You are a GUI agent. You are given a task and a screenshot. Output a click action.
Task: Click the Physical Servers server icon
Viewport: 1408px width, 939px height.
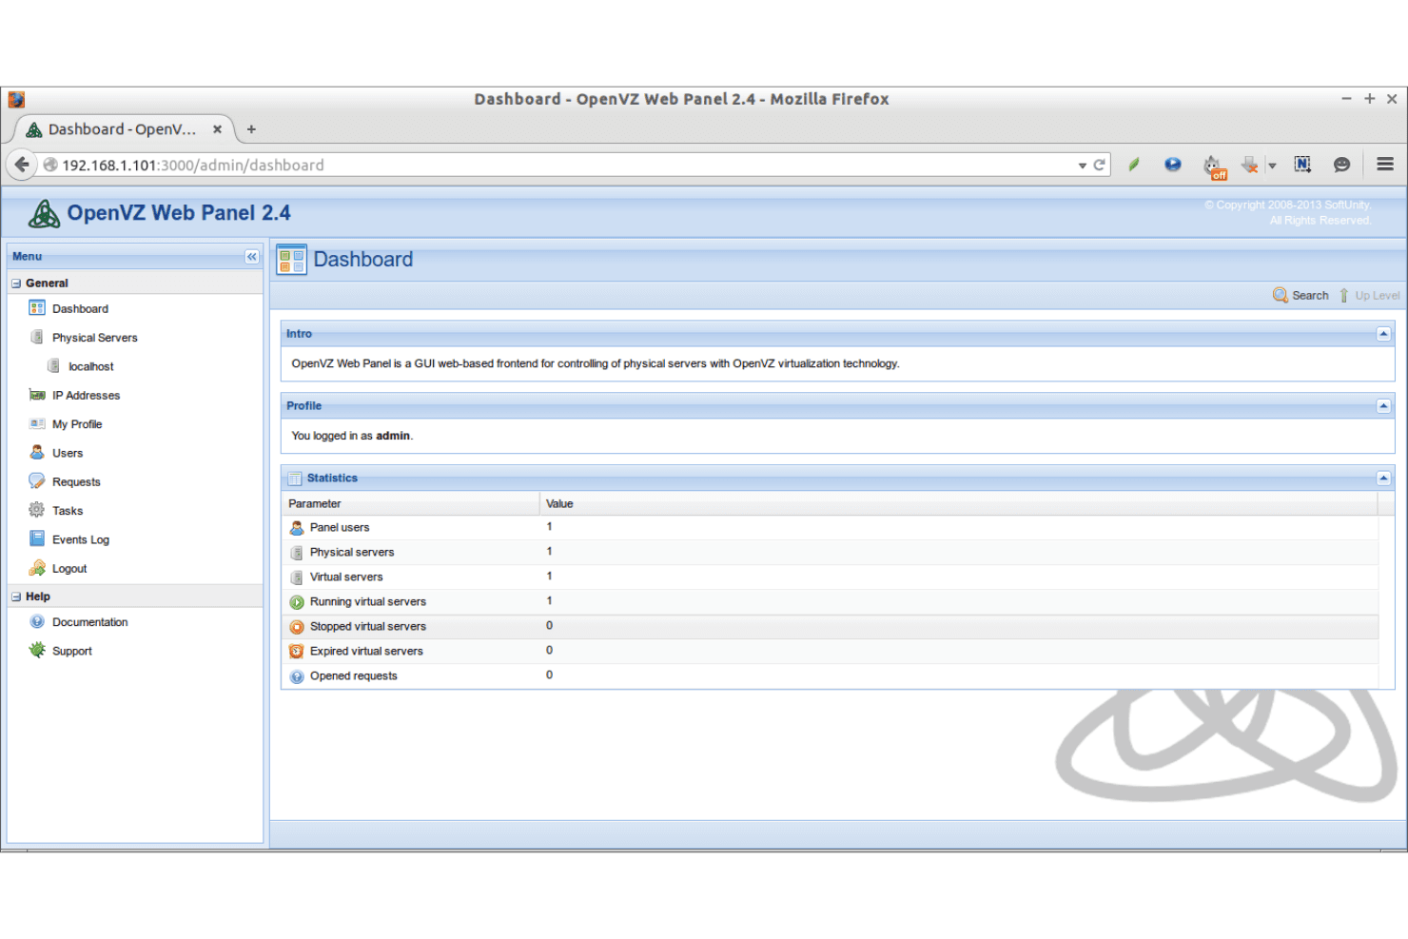tap(37, 337)
